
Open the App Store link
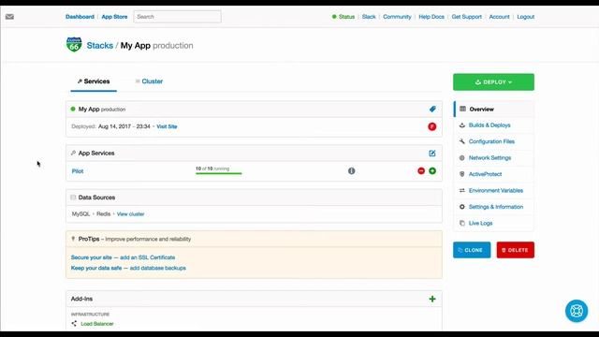click(114, 17)
